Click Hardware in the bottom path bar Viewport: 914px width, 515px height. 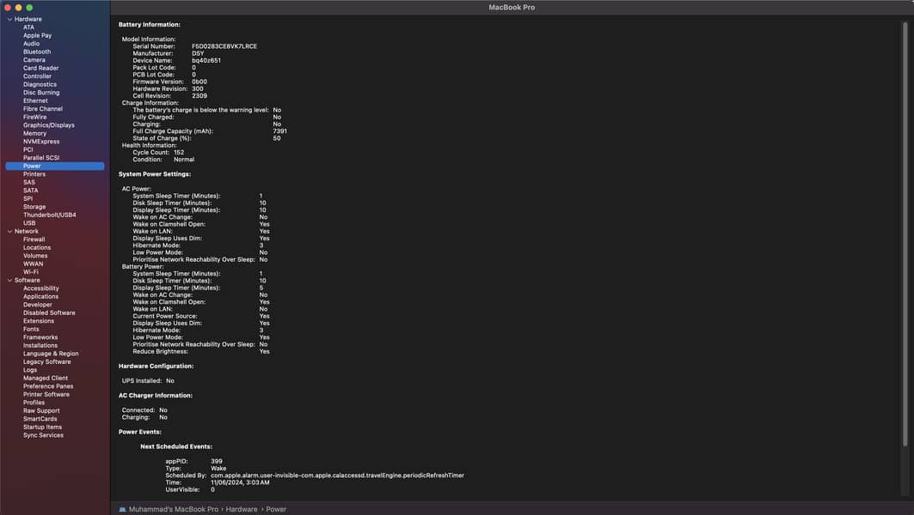pos(242,509)
